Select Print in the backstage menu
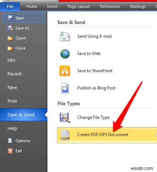157x172 pixels. pos(12,101)
